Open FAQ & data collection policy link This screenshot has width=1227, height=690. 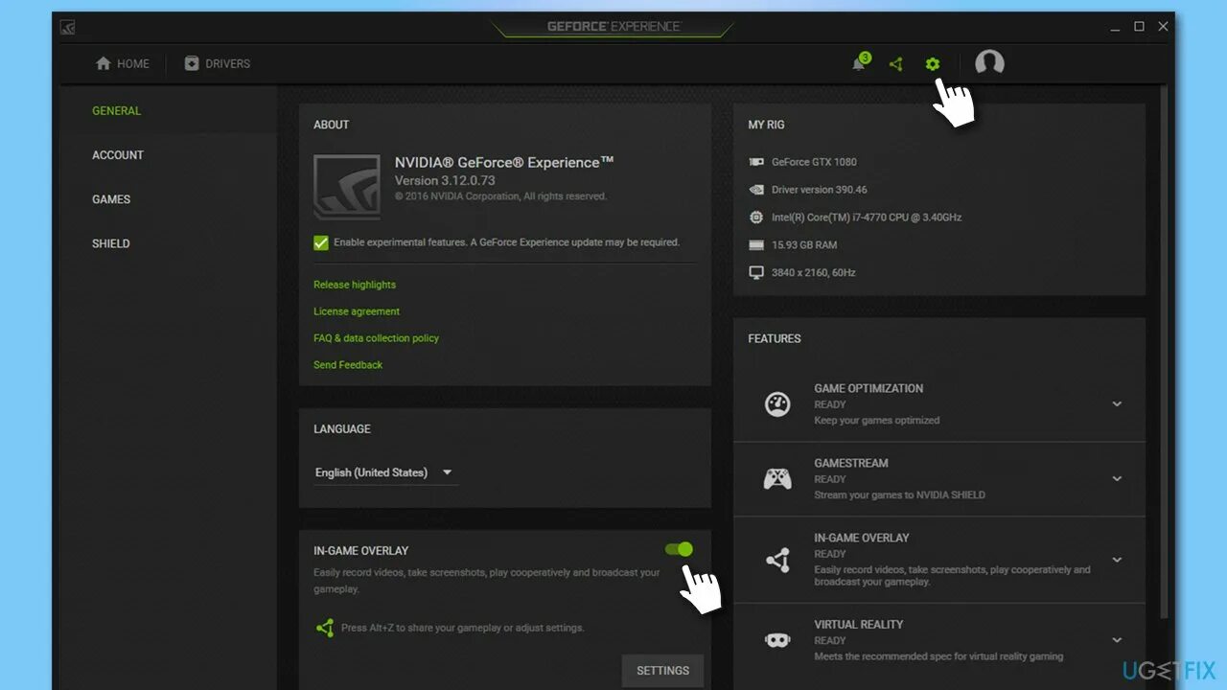coord(376,338)
